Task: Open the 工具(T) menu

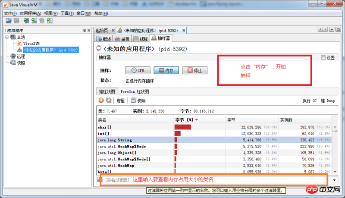Action: pos(67,13)
